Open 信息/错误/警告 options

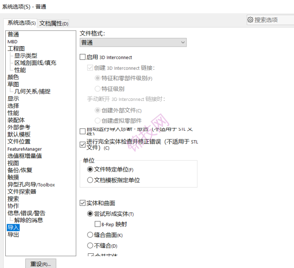point(27,213)
